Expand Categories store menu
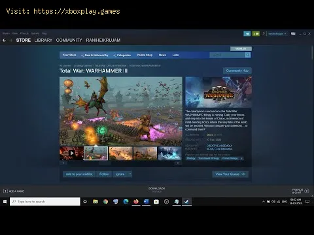 pos(122,55)
